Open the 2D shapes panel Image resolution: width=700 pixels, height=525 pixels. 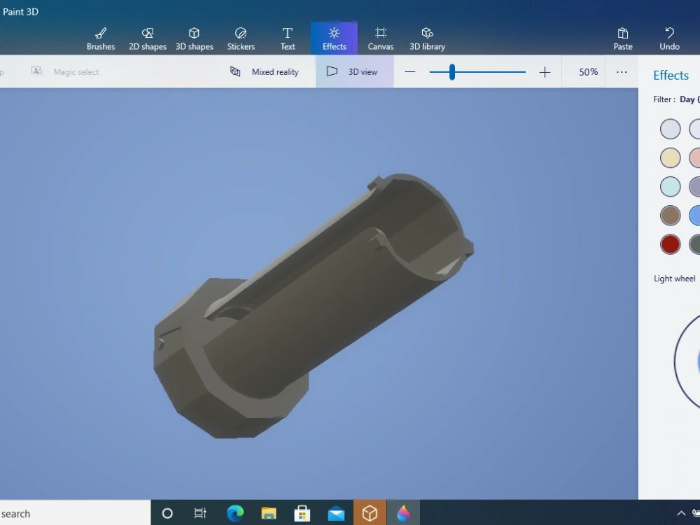[x=147, y=38]
